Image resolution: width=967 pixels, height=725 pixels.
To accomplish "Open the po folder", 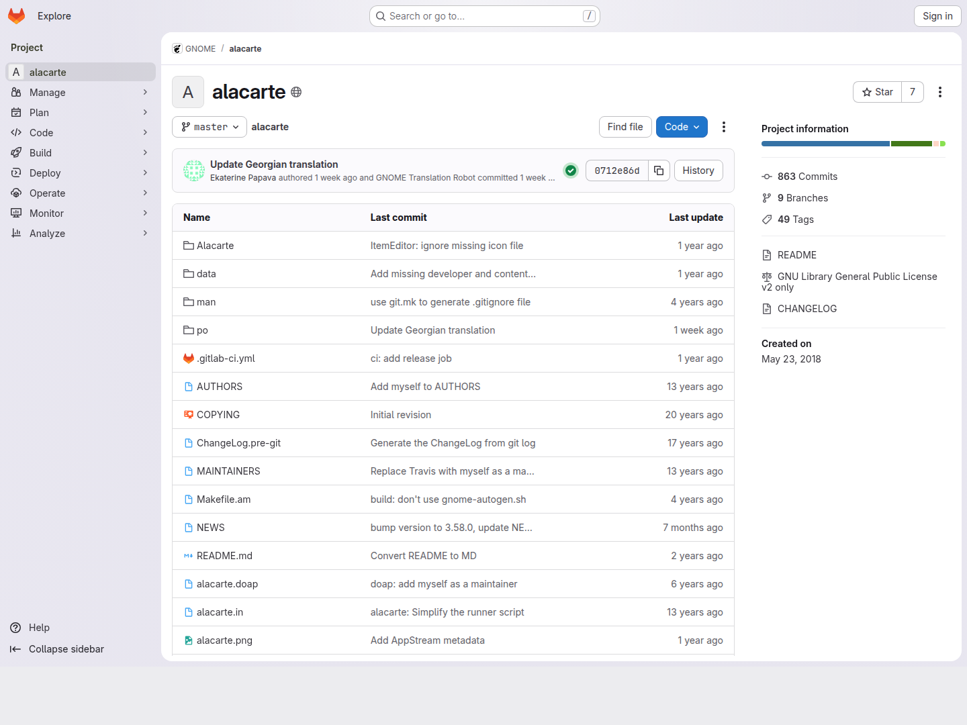I will [x=202, y=330].
